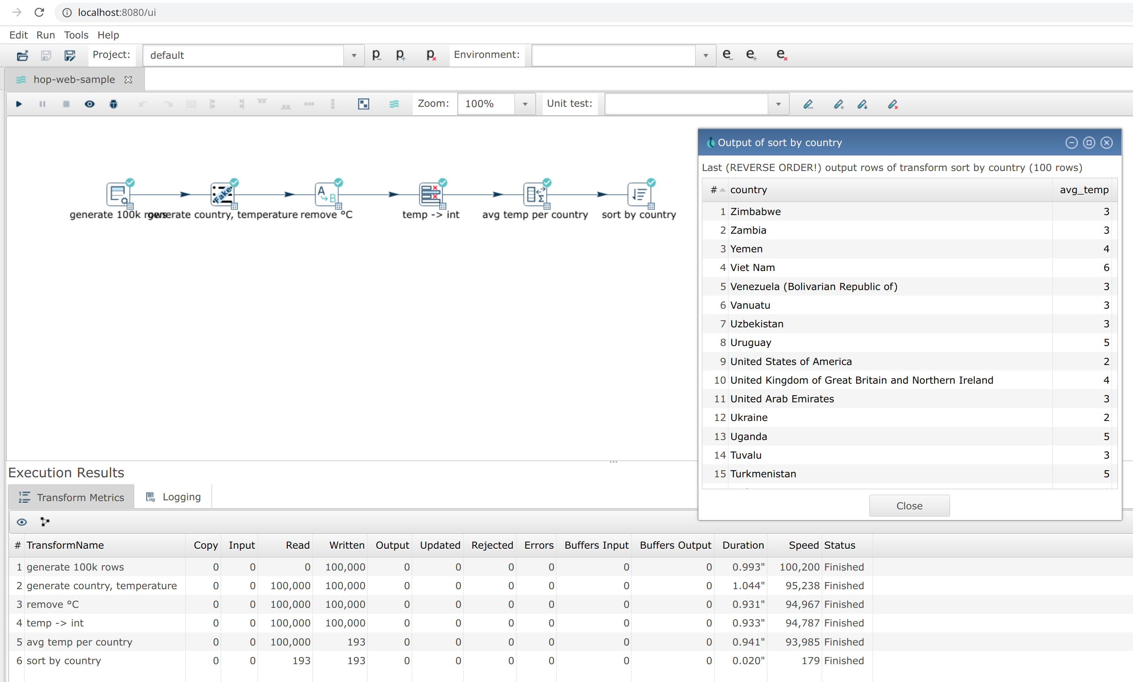Viewport: 1133px width, 682px height.
Task: Delete current project using px icon
Action: (x=431, y=55)
